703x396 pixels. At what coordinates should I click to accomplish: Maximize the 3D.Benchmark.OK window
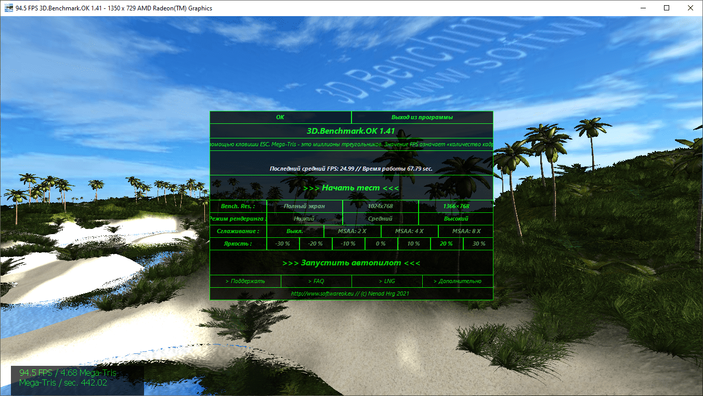coord(667,8)
